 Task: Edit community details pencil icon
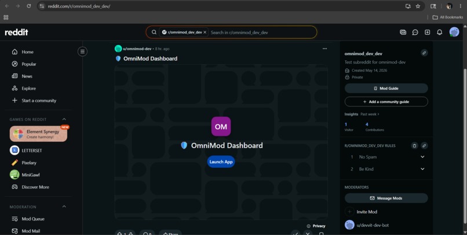424,53
